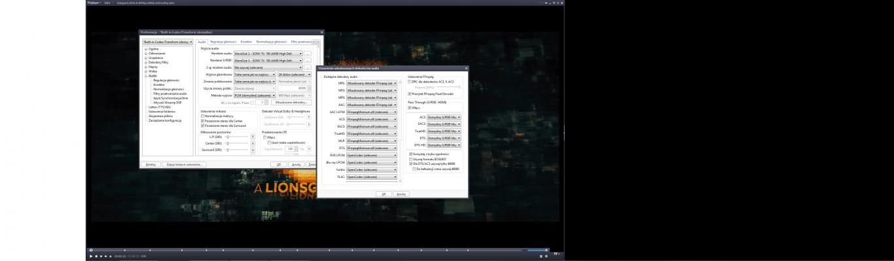Select Zarządzanie konfiguracją in tree
Viewport: 894px width, 261px height.
165,120
